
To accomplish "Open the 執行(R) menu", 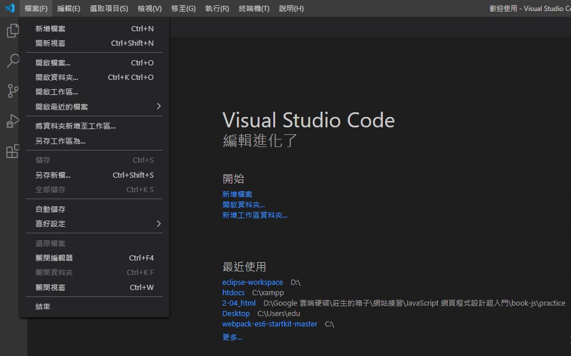I will coord(217,8).
